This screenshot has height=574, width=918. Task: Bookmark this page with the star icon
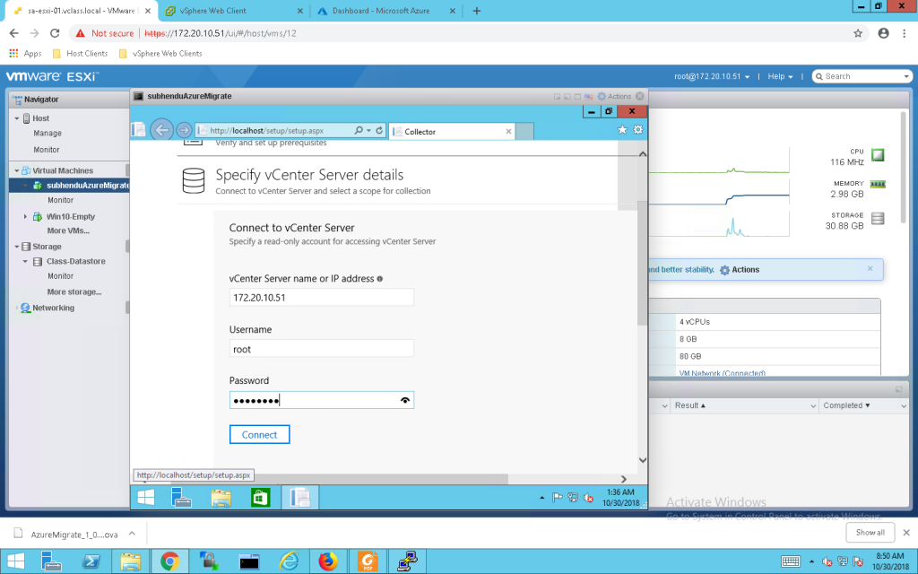pyautogui.click(x=858, y=33)
